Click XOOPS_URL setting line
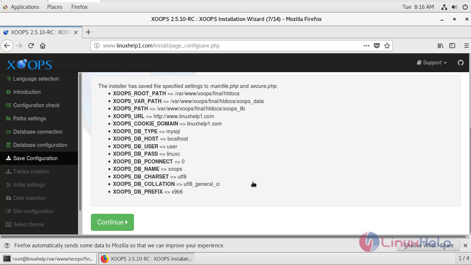 click(163, 116)
